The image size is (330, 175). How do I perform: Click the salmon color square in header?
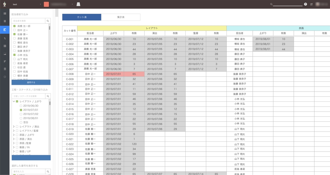[46, 4]
